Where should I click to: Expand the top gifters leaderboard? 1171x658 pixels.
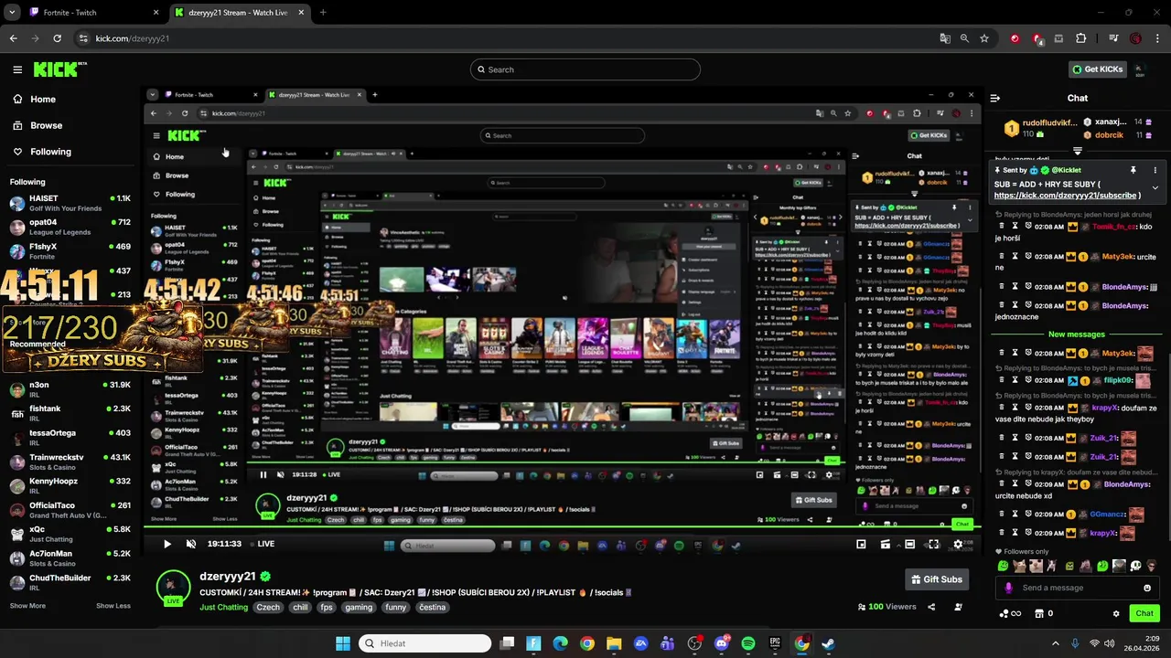pos(1078,151)
